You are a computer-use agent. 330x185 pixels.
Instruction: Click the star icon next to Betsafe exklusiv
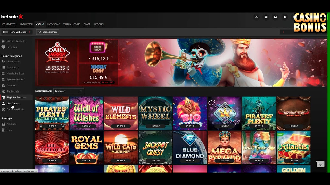pyautogui.click(x=3, y=109)
